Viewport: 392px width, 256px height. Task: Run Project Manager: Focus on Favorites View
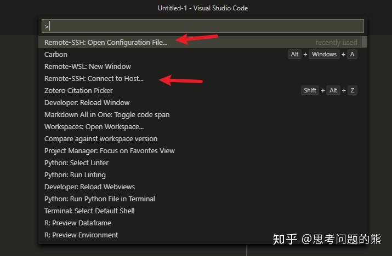203,150
